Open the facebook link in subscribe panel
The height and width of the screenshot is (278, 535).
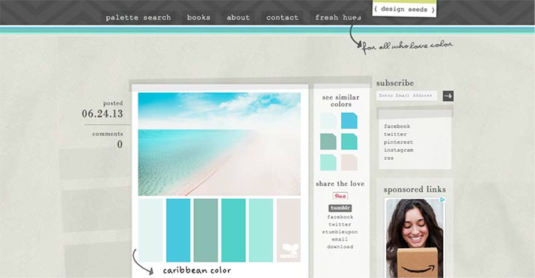click(397, 126)
